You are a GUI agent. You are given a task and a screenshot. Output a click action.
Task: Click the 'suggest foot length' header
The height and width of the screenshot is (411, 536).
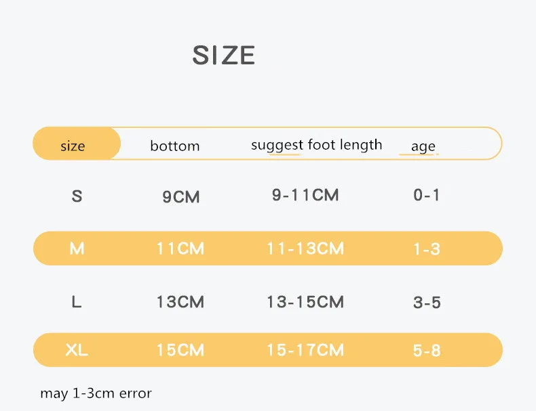tap(316, 144)
